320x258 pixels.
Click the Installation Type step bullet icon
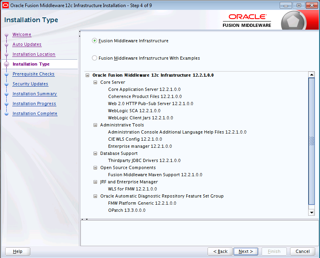[7, 64]
